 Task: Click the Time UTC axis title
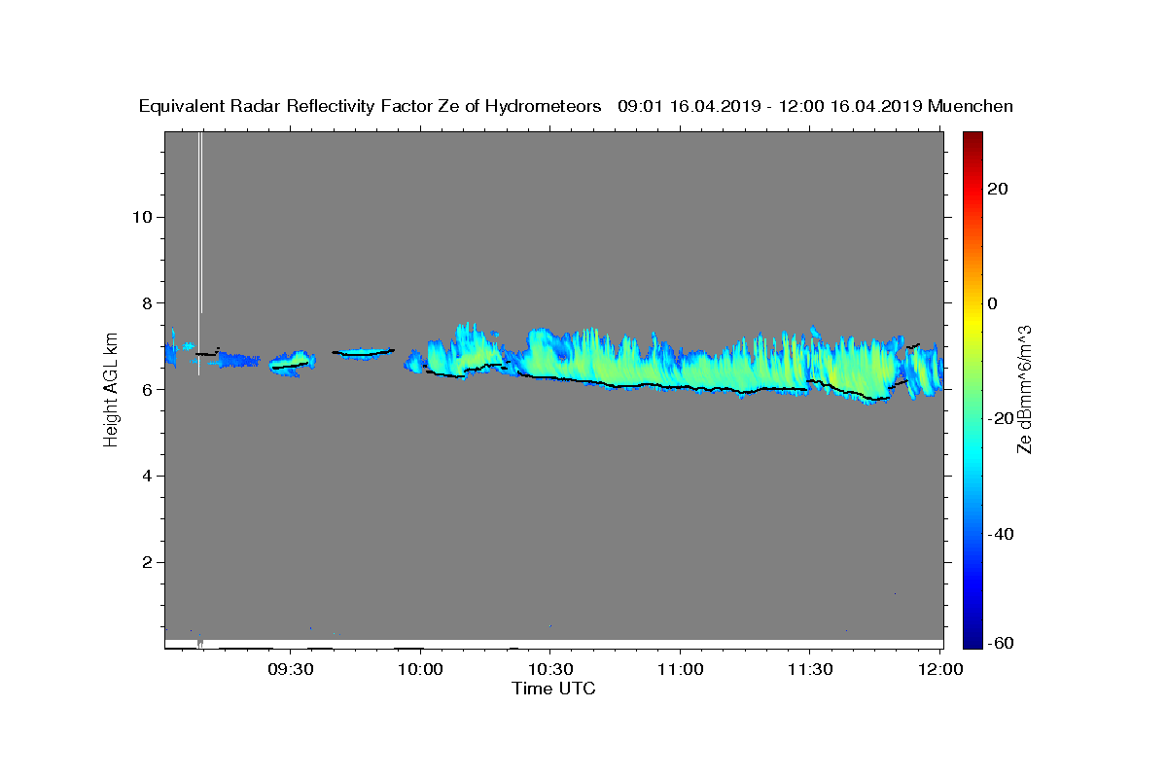[553, 689]
